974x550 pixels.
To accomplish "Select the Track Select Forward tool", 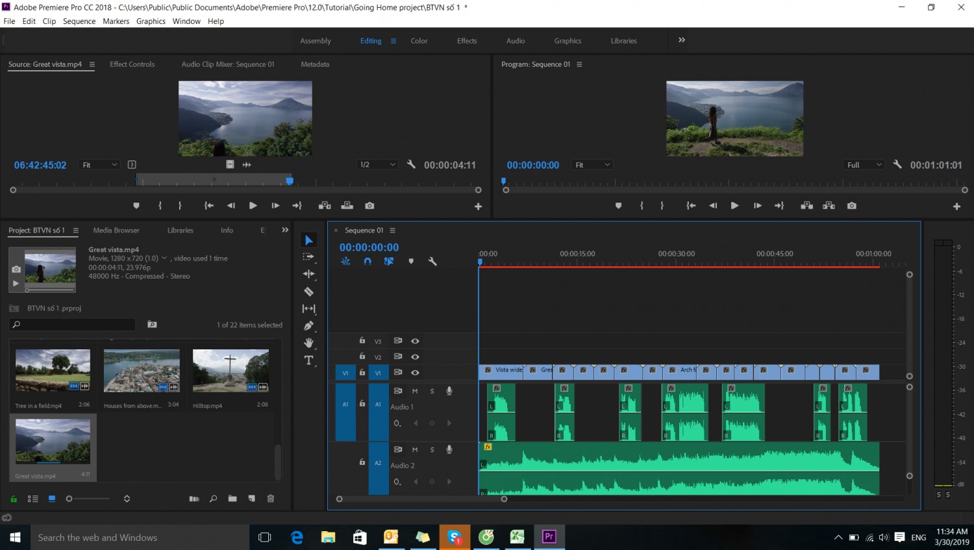I will pos(309,257).
